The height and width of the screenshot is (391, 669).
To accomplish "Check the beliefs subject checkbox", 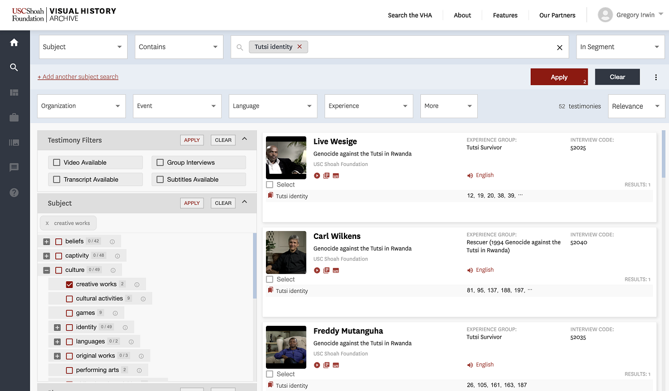I will (59, 241).
